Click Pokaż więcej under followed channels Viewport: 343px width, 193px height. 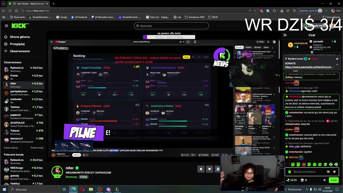click(x=11, y=148)
